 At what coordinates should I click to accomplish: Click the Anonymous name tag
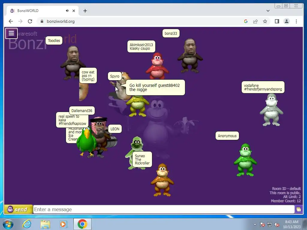tap(227, 136)
